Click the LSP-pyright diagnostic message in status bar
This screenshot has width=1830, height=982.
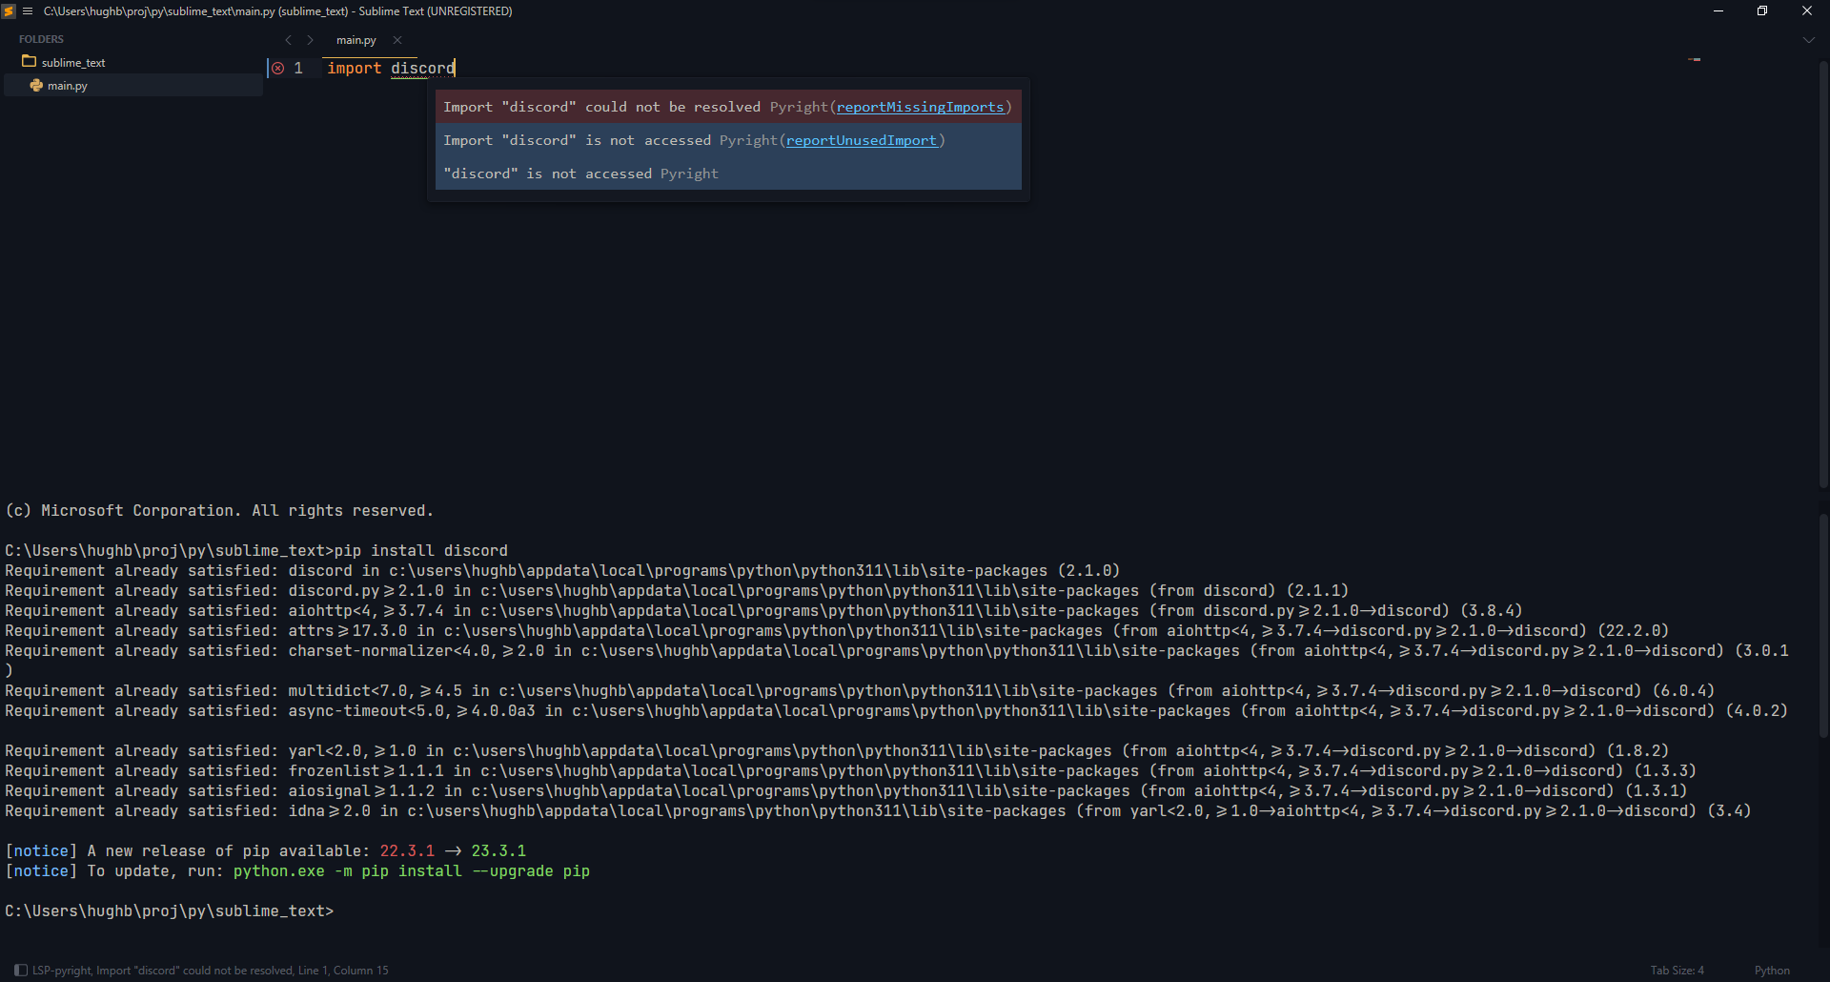tap(210, 971)
